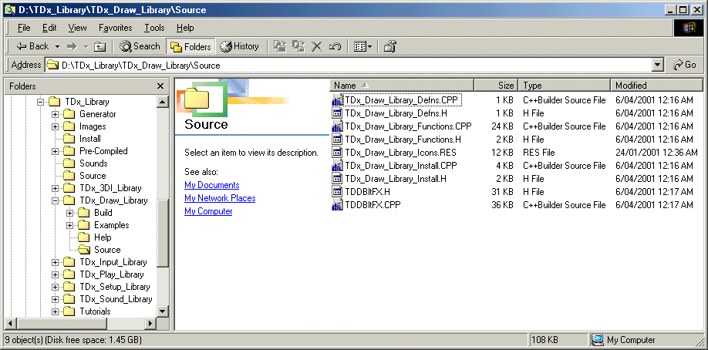This screenshot has width=708, height=350.
Task: Click the Move To toolbar icon
Action: tap(279, 46)
